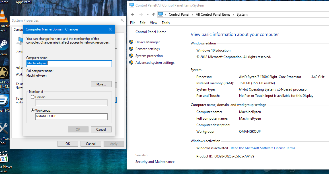Click Apply in System Properties window
The image size is (329, 174).
click(114, 144)
